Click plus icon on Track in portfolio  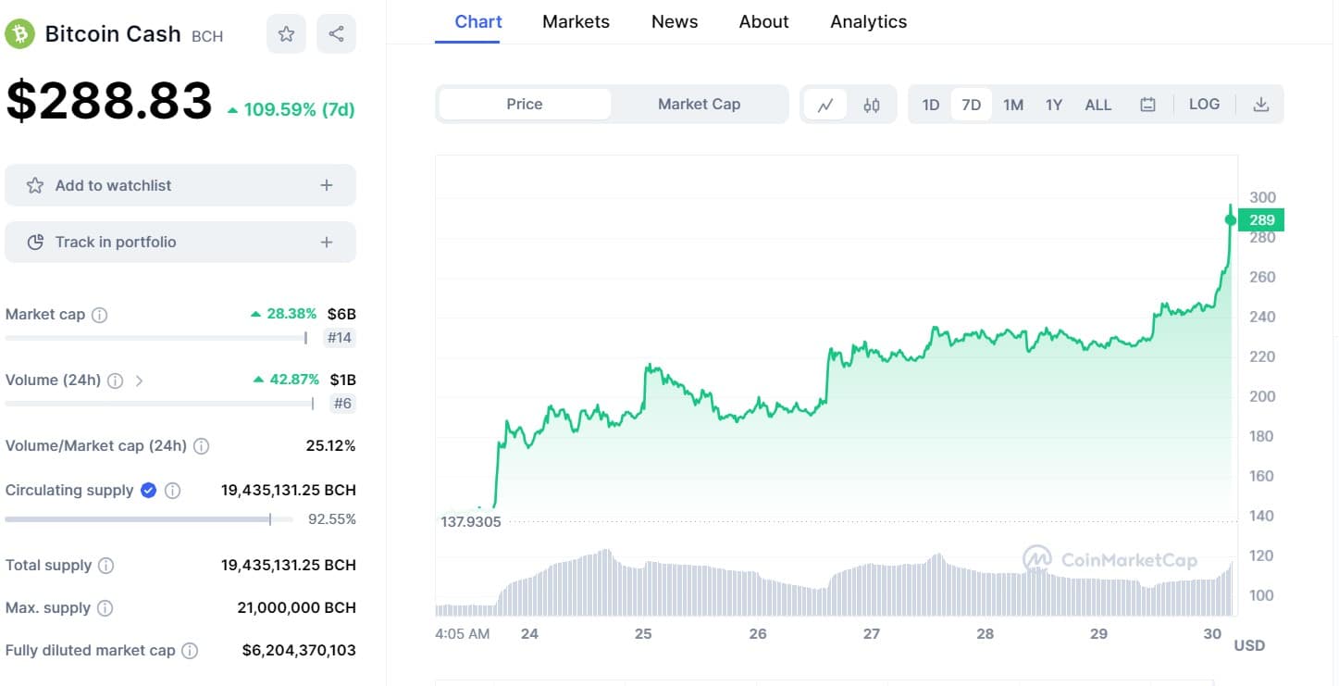(x=327, y=243)
